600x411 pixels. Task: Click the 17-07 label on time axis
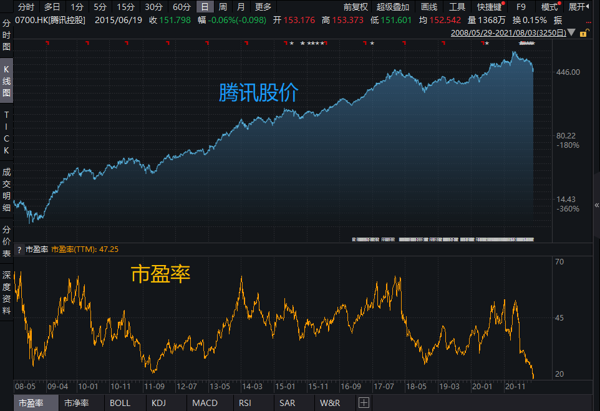click(384, 387)
